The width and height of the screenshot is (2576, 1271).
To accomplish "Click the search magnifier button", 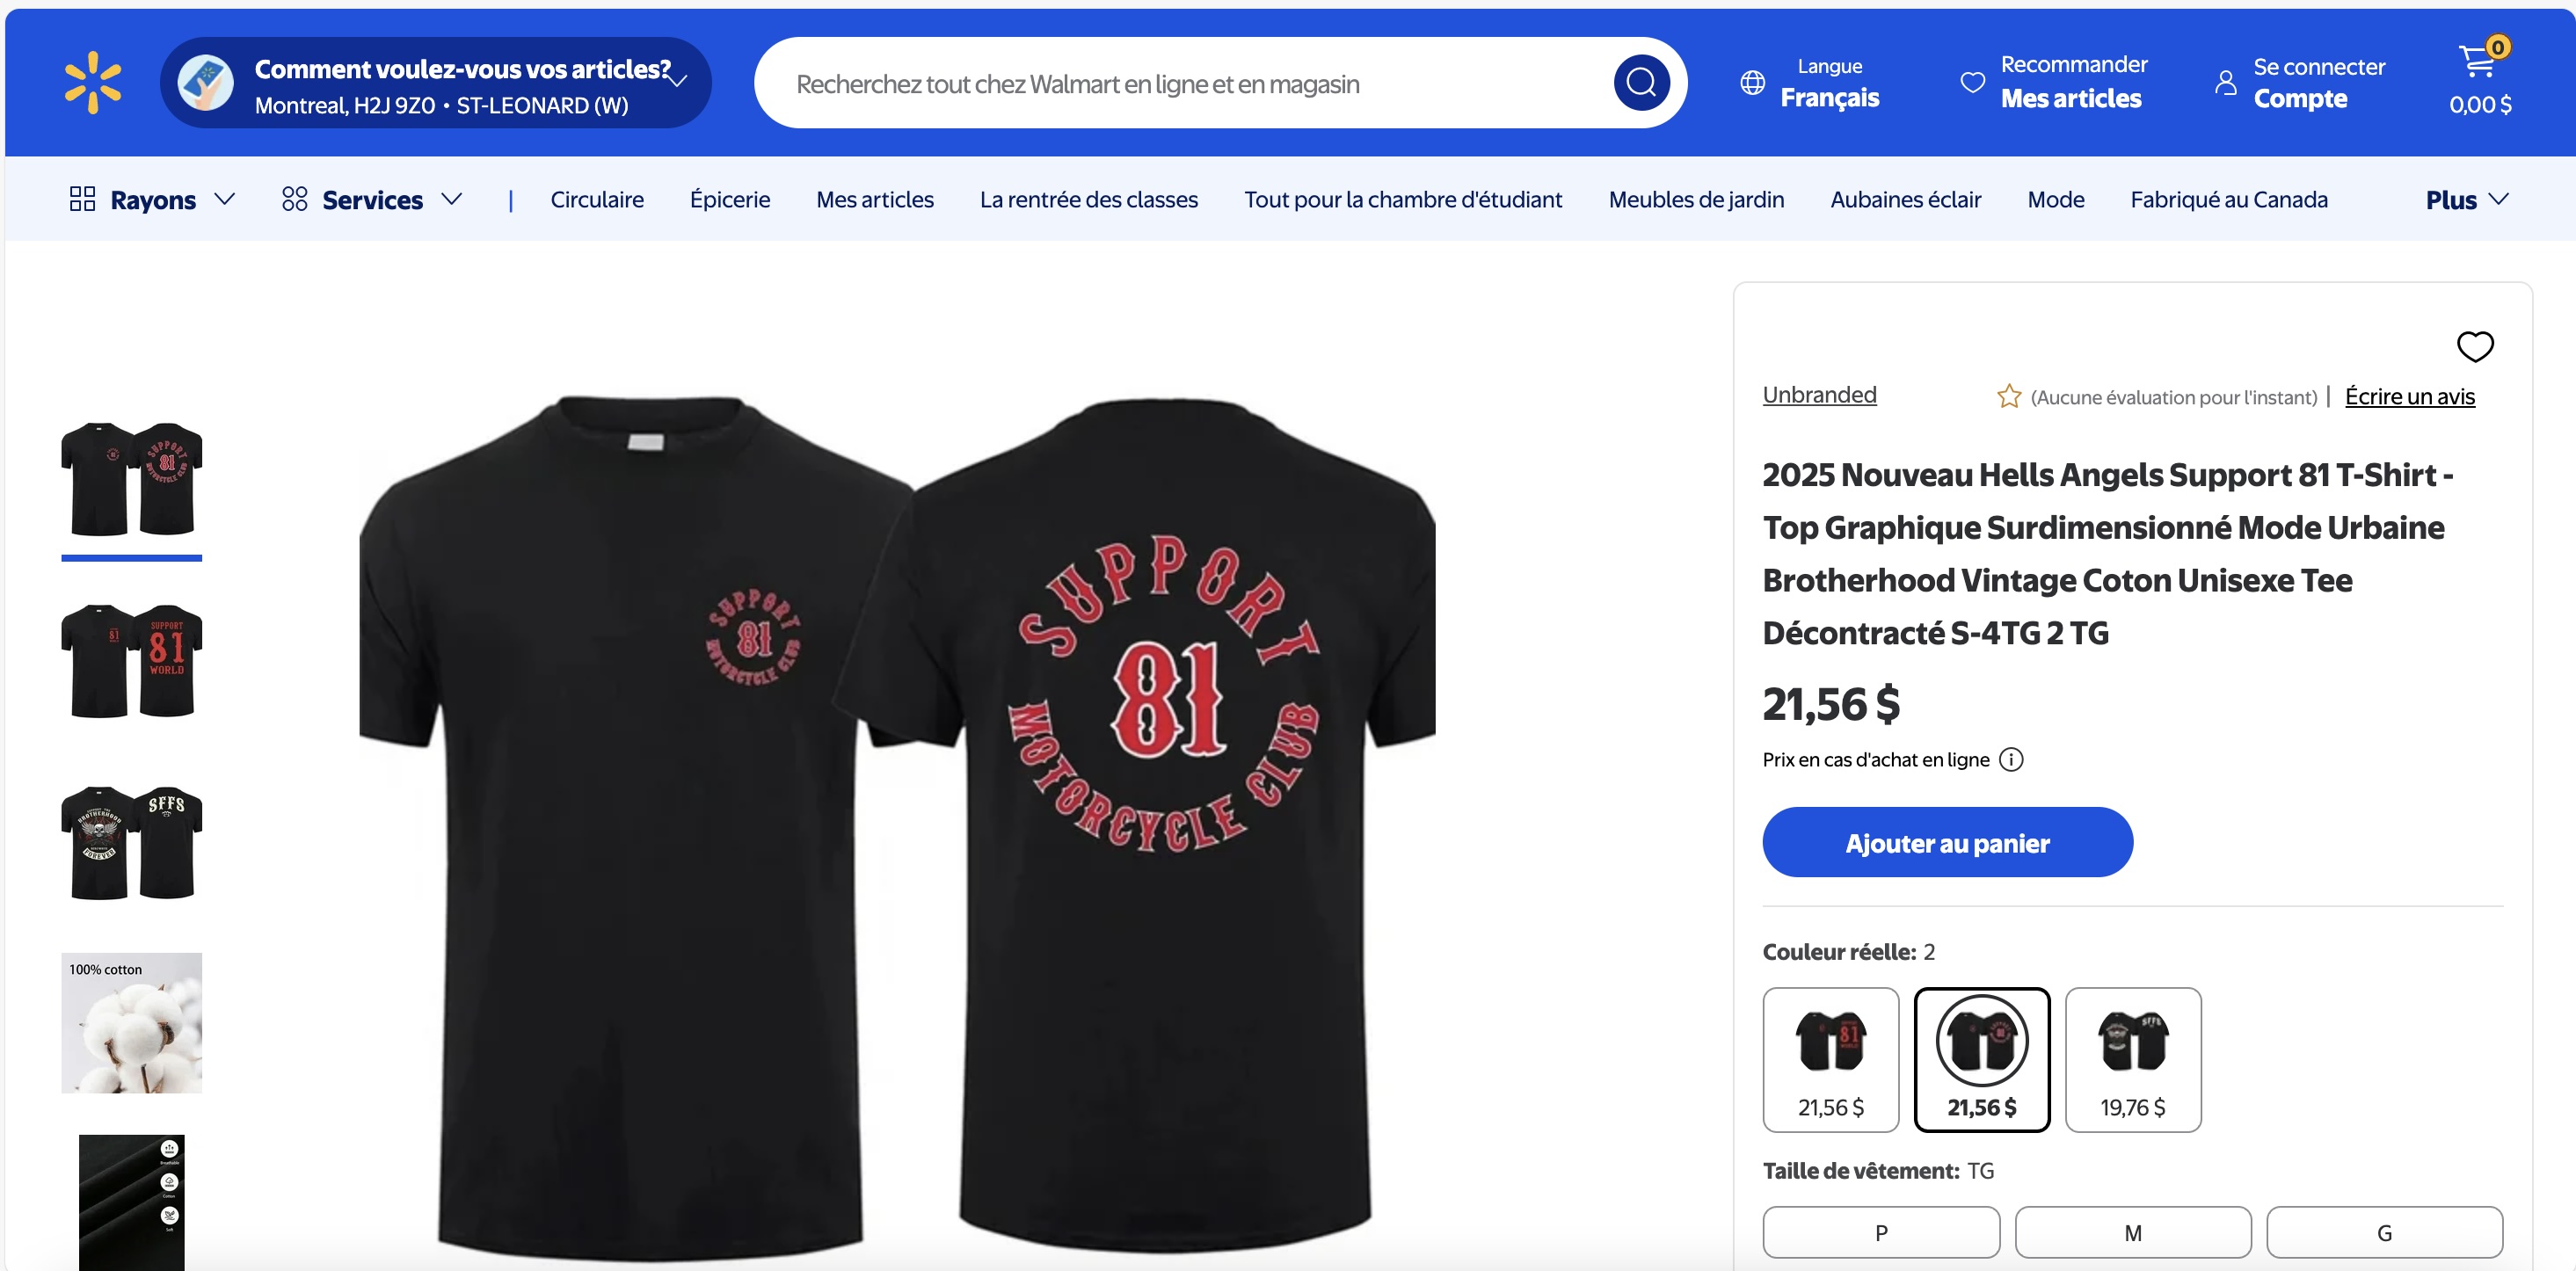I will tap(1640, 83).
